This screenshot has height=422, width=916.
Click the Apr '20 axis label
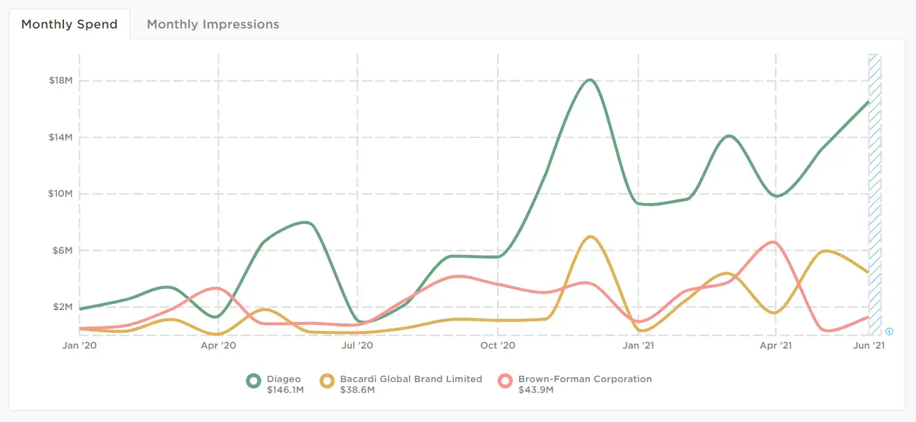point(218,345)
